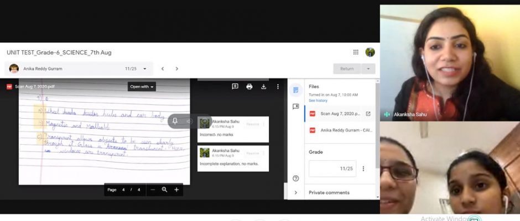Open grade more options three-dot menu
The height and width of the screenshot is (221, 520).
tap(363, 169)
